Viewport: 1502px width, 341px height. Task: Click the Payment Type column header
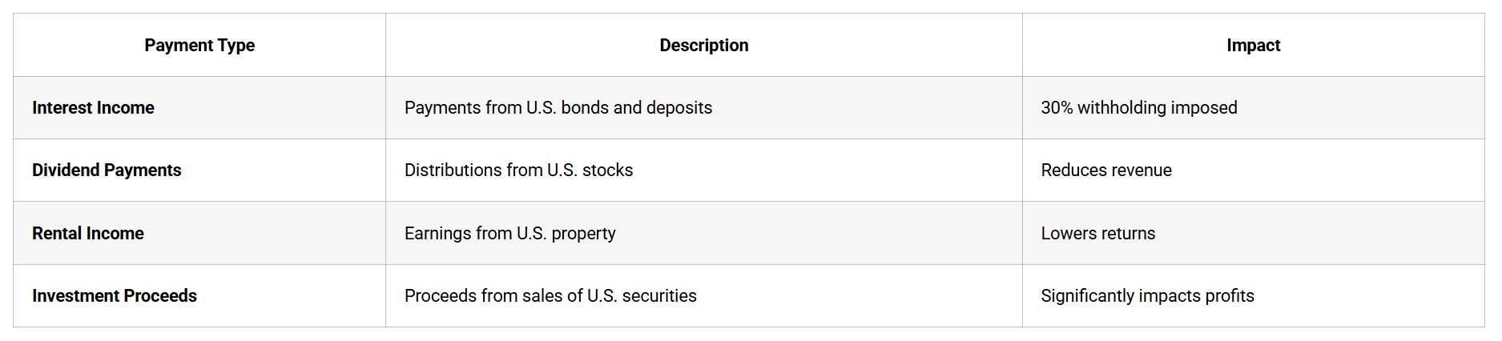tap(199, 46)
